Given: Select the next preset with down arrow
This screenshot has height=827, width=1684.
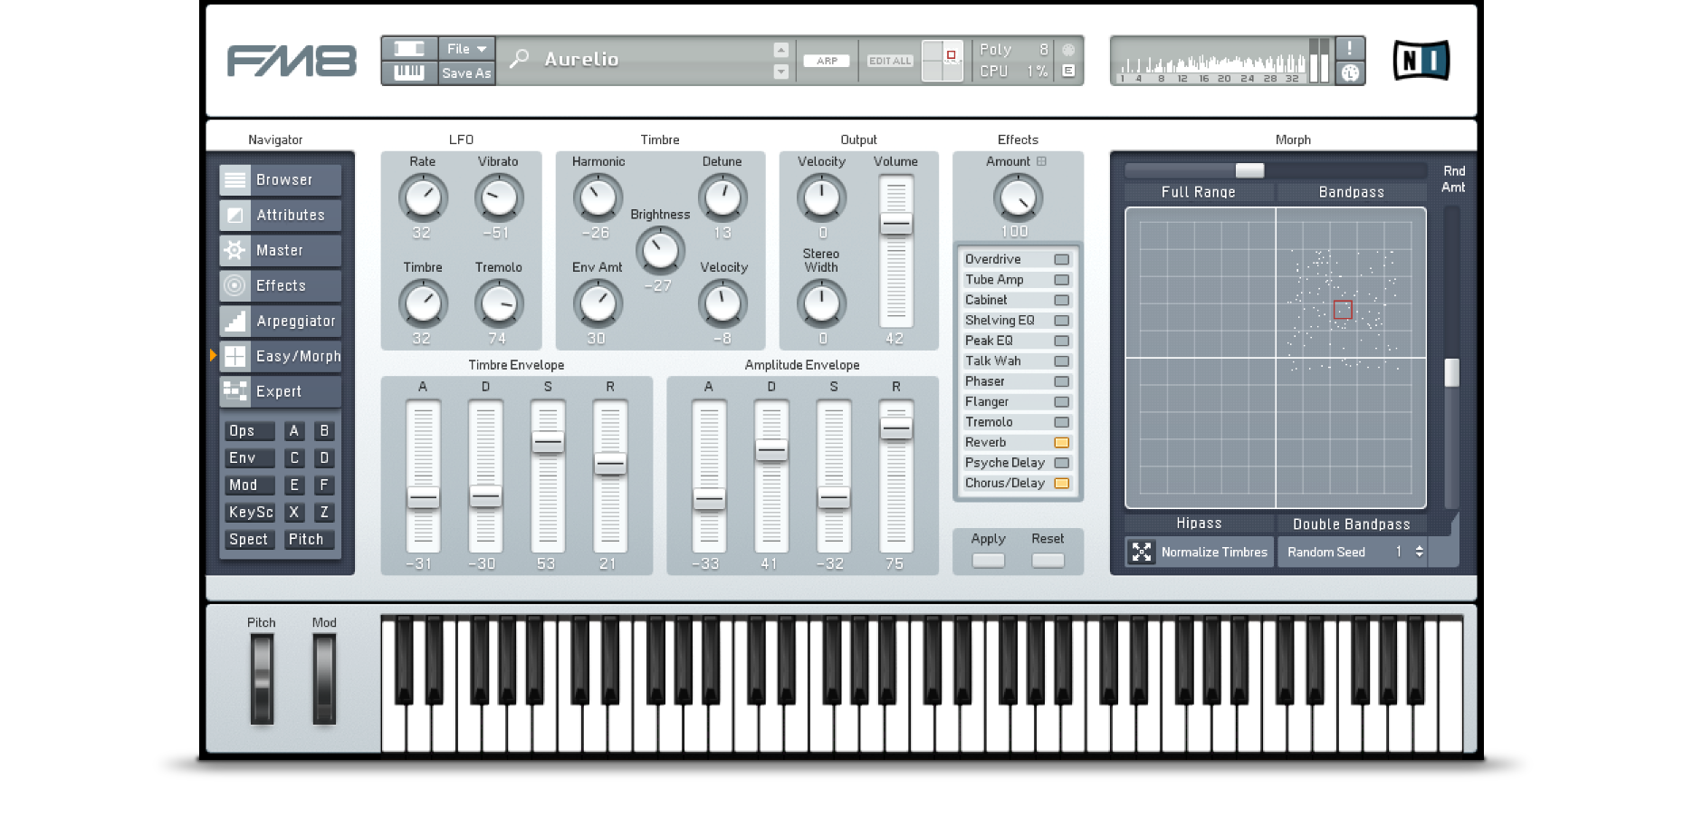Looking at the screenshot, I should tap(780, 72).
